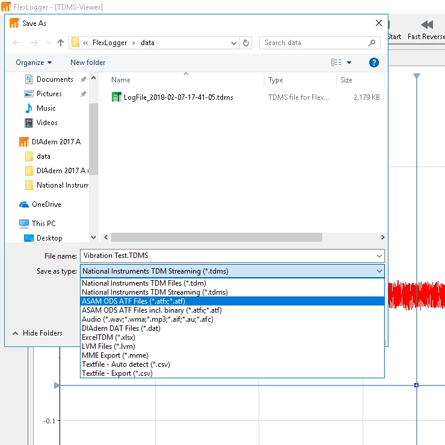Select the LogFile_2018-02-07-17-41-05.tdms file
Image resolution: width=445 pixels, height=445 pixels.
click(x=178, y=97)
